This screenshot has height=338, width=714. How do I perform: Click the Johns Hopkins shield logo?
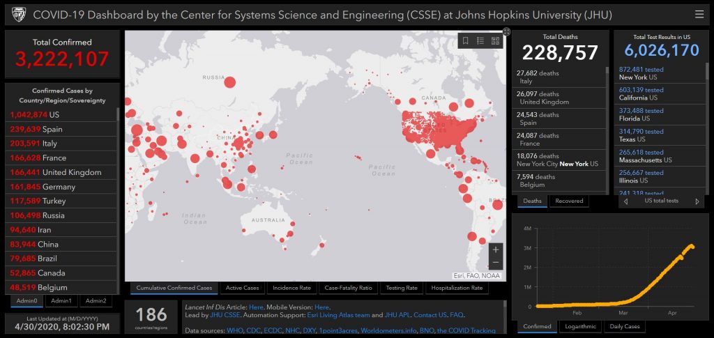click(x=18, y=15)
